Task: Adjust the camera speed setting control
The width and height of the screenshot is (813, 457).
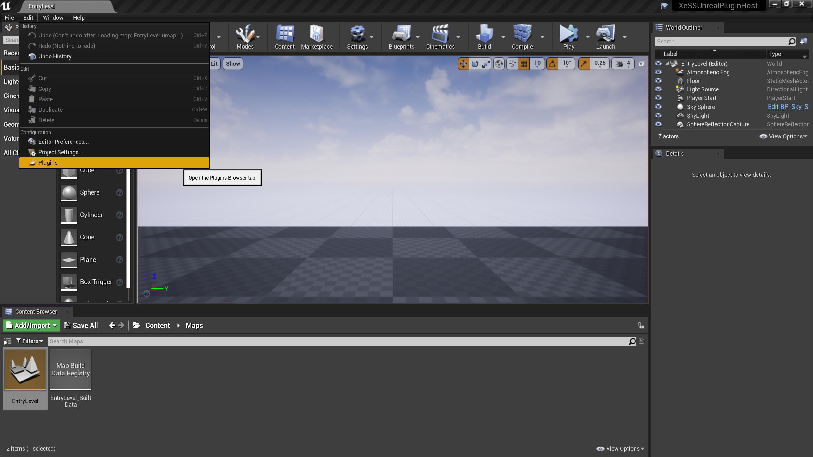Action: pos(623,64)
